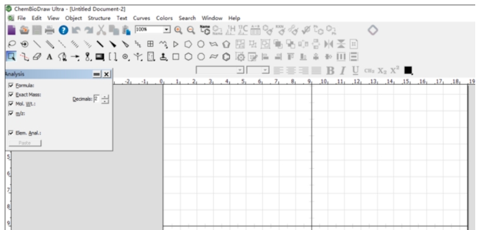Click the zoom out magnifier
477x230 pixels.
[190, 30]
